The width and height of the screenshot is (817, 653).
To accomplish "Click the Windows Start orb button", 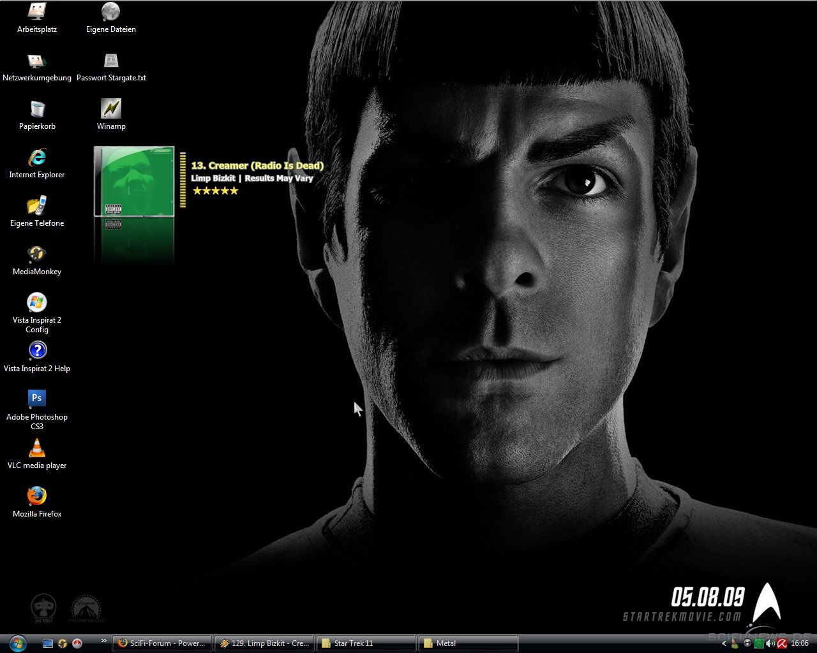I will (x=17, y=643).
